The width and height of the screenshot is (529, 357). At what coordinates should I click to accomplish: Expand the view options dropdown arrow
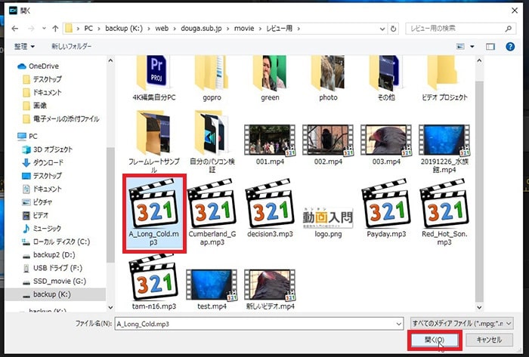click(x=472, y=47)
